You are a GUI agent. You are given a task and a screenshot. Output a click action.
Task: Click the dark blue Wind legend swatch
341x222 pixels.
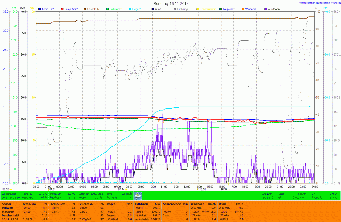(153, 8)
